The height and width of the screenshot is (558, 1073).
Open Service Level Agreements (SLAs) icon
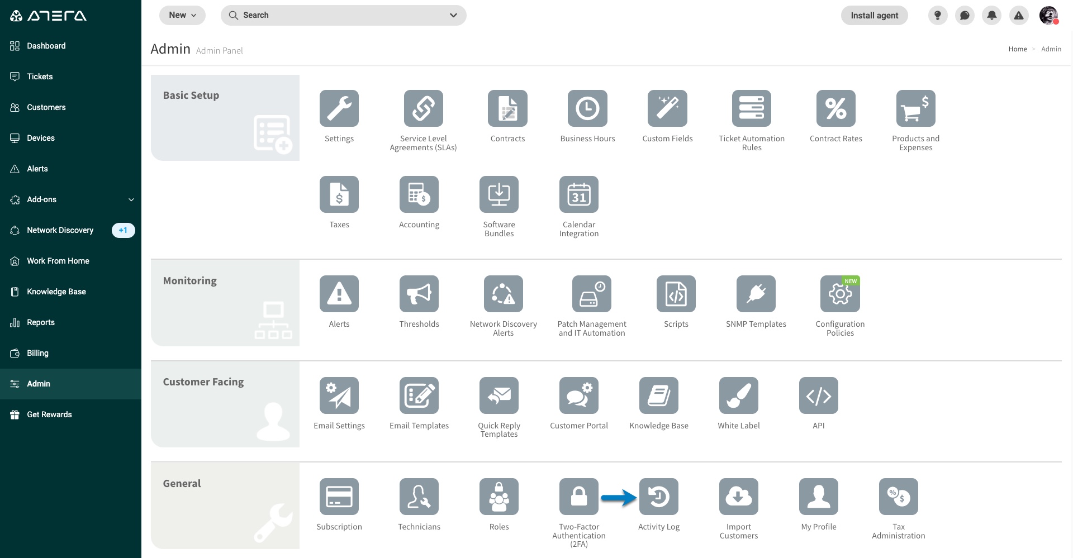coord(424,108)
